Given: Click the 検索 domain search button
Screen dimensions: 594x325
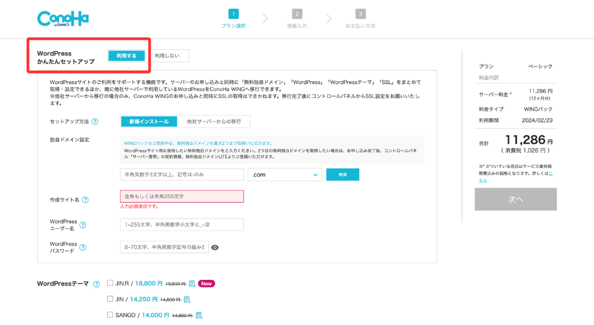Looking at the screenshot, I should click(343, 174).
